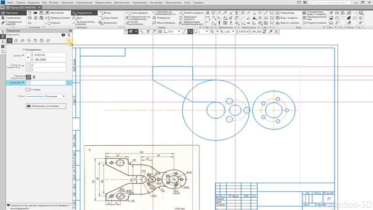Viewport: 373px width, 210px height.
Task: Click the fourth circle construction mode icon
Action: coord(29,40)
